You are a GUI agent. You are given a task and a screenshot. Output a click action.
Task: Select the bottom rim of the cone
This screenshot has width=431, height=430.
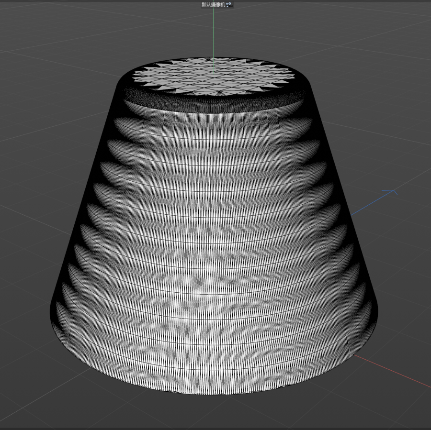[214, 388]
